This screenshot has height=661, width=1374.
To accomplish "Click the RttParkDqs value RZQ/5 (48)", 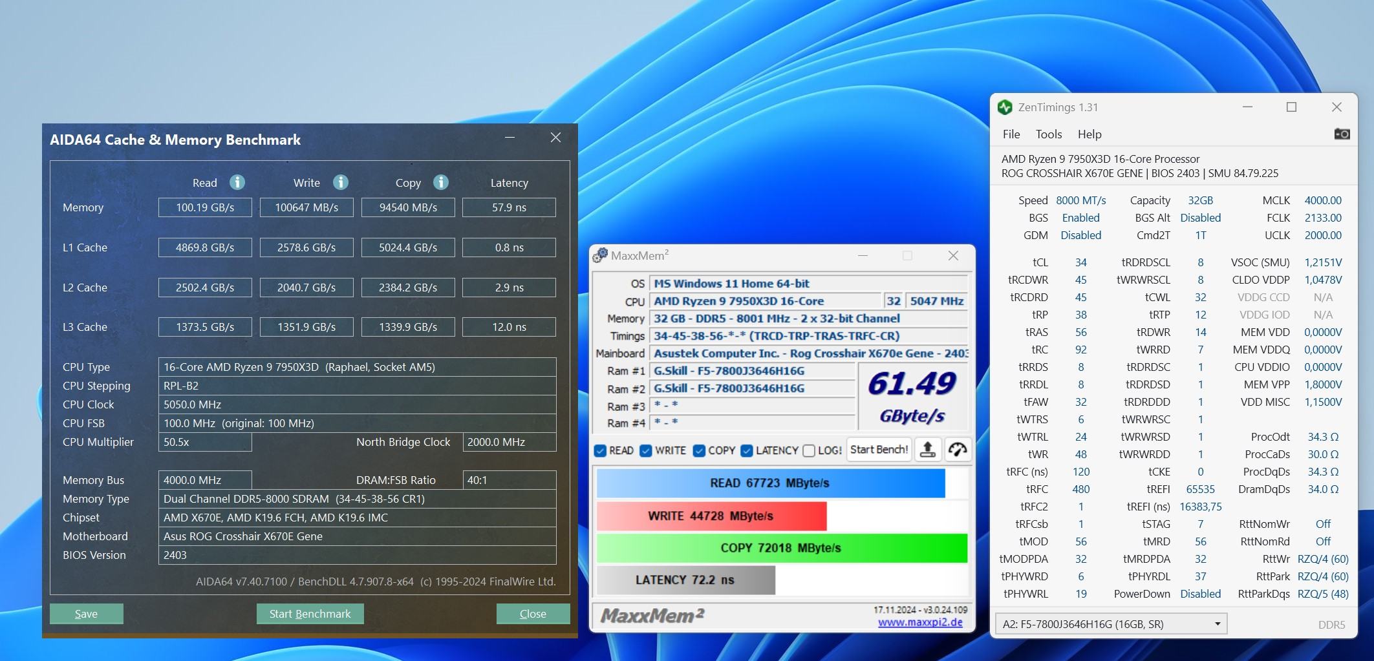I will pyautogui.click(x=1323, y=594).
